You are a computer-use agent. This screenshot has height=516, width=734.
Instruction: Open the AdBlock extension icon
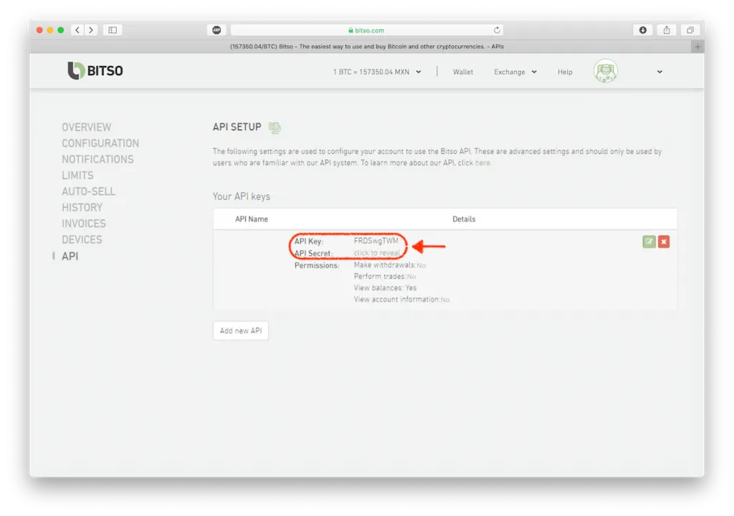coord(216,30)
